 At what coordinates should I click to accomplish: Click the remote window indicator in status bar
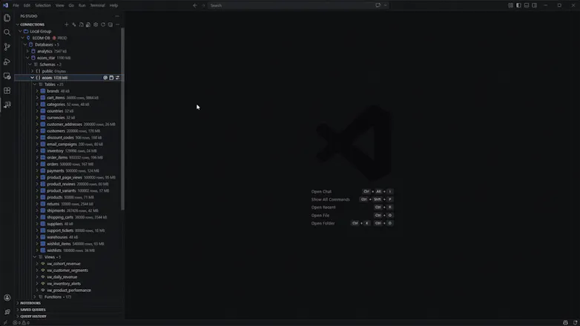point(5,323)
